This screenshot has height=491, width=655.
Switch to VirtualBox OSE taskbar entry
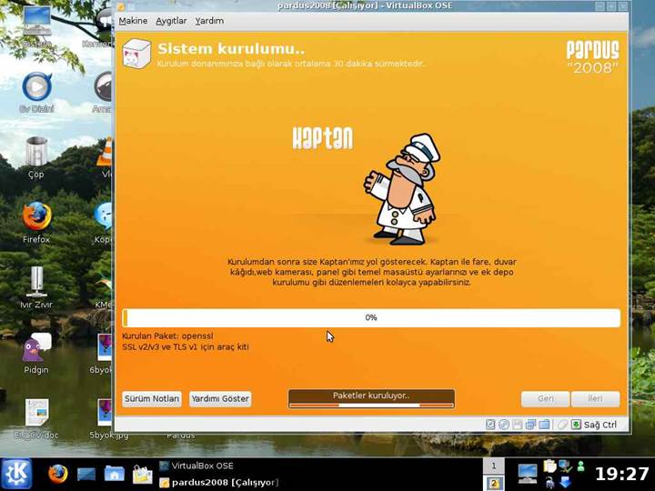196,466
